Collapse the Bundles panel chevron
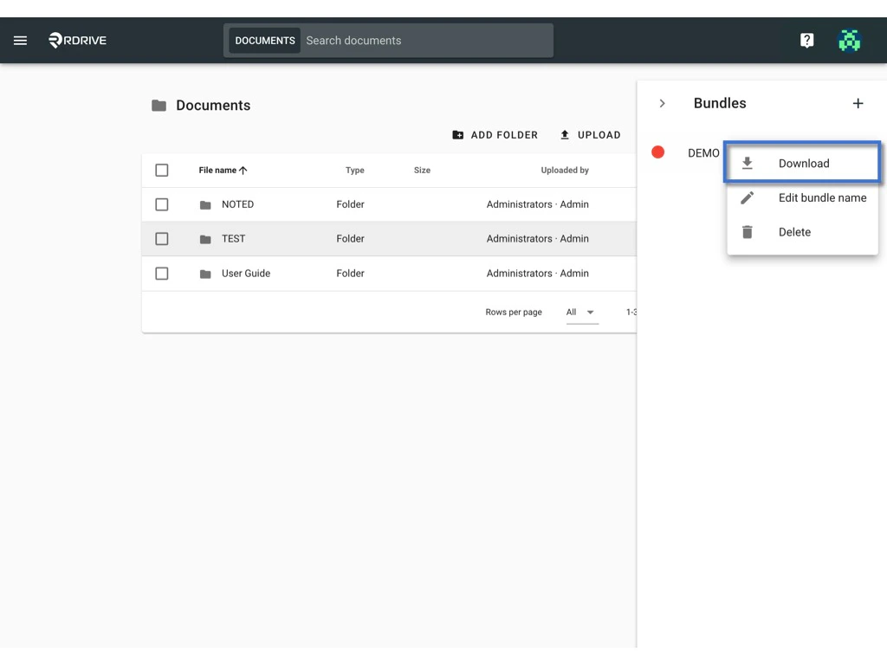The width and height of the screenshot is (887, 665). pyautogui.click(x=662, y=104)
